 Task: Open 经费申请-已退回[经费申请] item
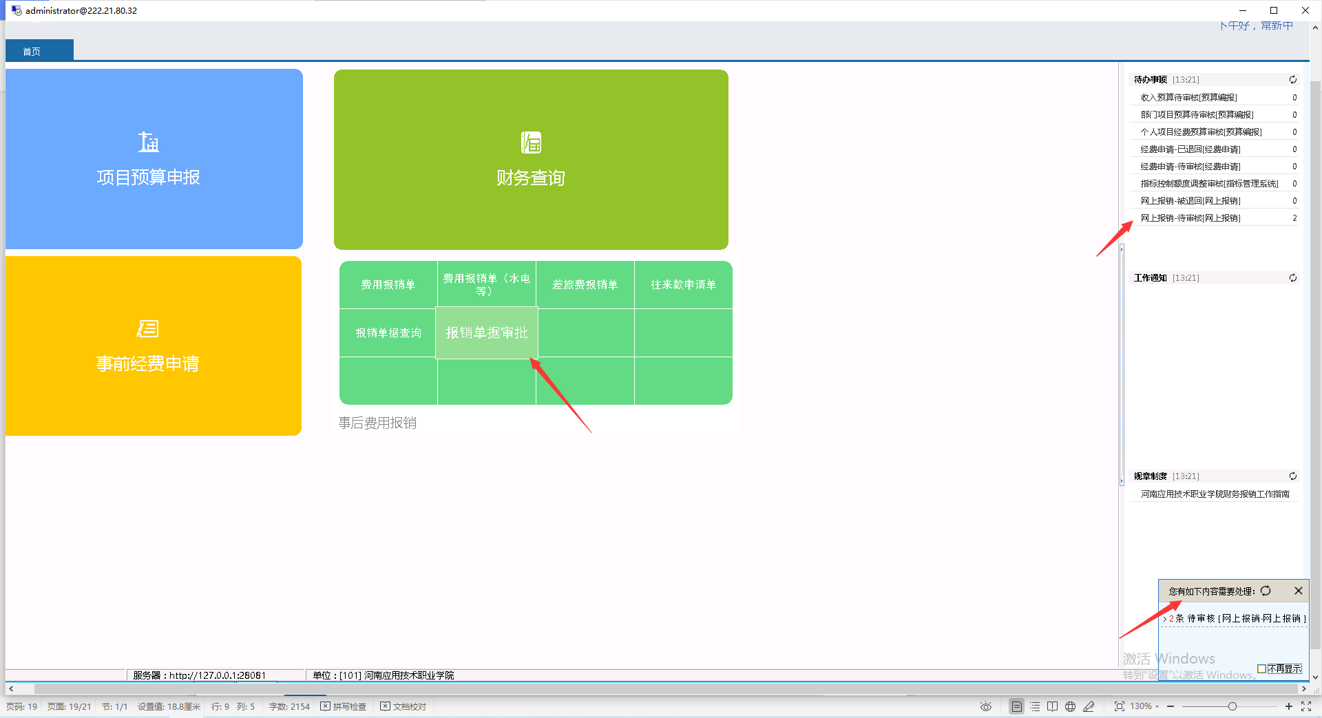1215,149
